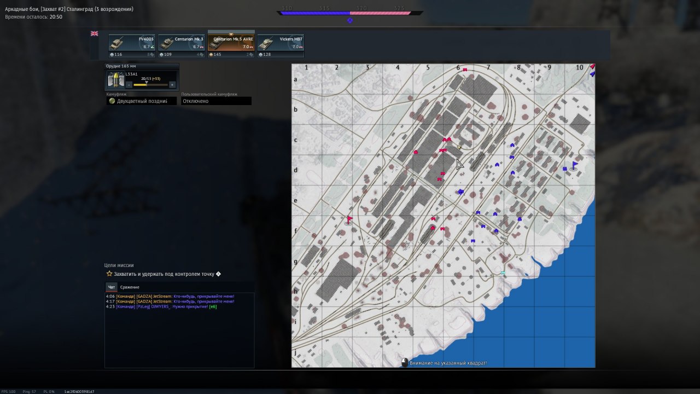Switch to the Сражение tab
The width and height of the screenshot is (700, 394).
tap(130, 287)
